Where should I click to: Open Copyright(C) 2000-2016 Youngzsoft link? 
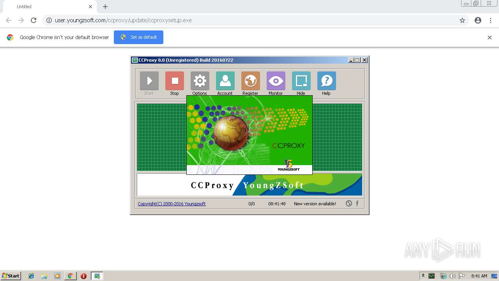click(x=172, y=204)
